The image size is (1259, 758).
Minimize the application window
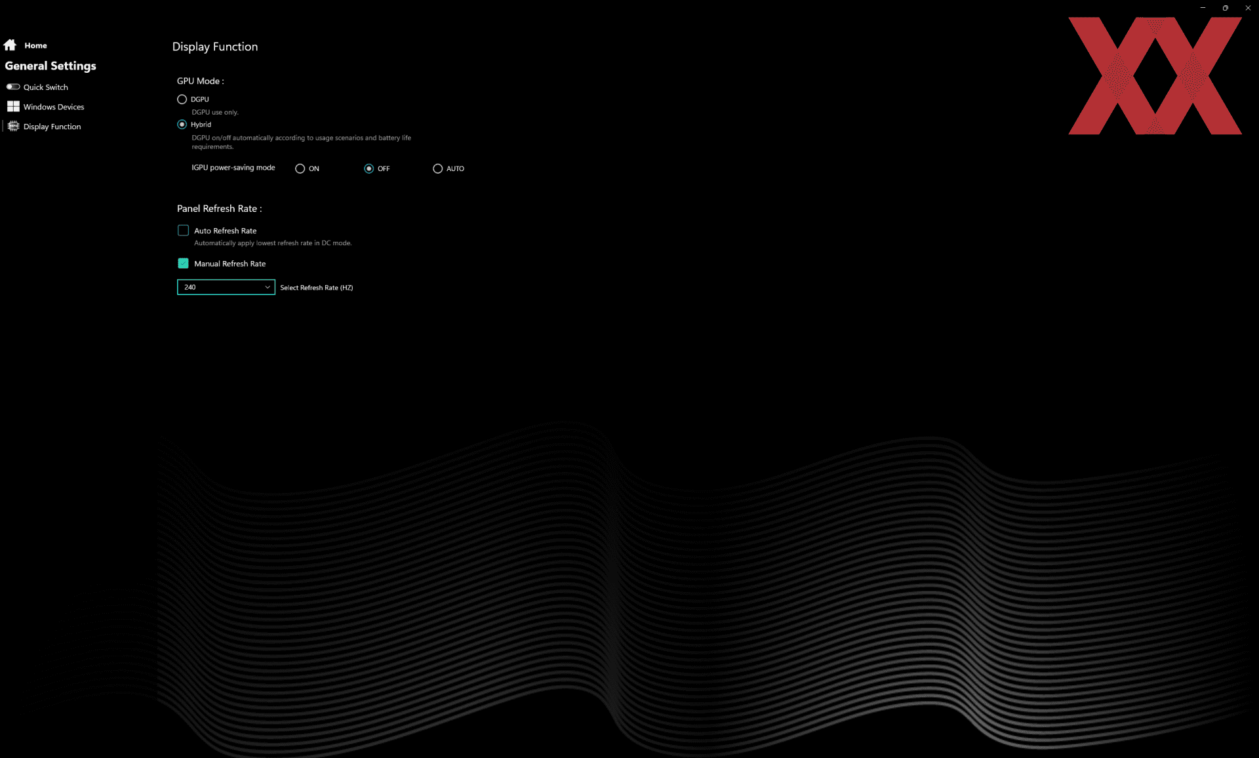[x=1203, y=8]
